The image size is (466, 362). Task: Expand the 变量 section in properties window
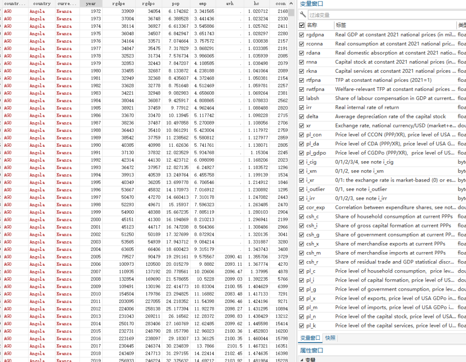click(302, 360)
